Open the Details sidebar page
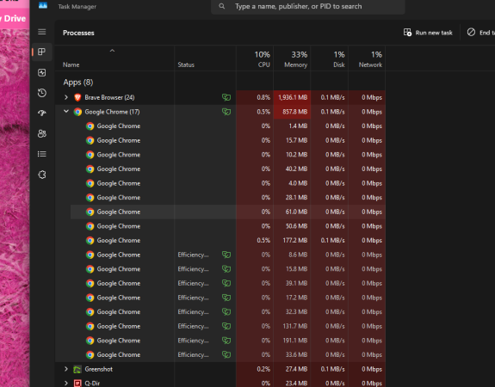The width and height of the screenshot is (495, 387). coord(42,154)
